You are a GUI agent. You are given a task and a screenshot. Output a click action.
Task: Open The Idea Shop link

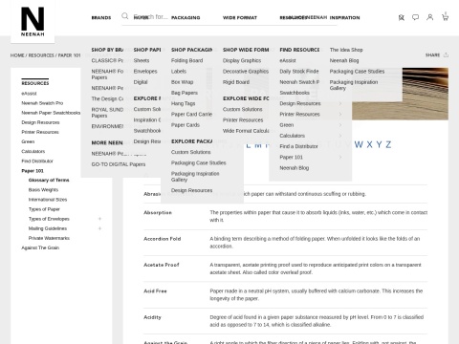[x=346, y=50]
